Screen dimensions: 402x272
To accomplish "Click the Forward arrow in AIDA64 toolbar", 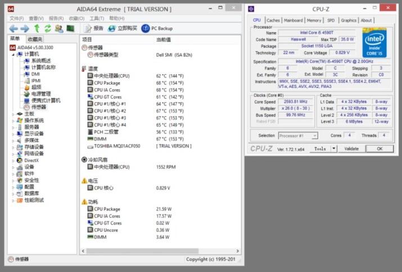I will click(25, 29).
